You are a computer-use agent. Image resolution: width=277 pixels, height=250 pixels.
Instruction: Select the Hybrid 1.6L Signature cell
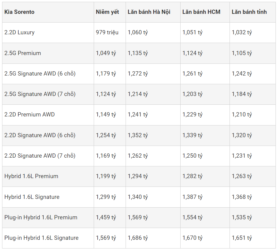(32, 197)
